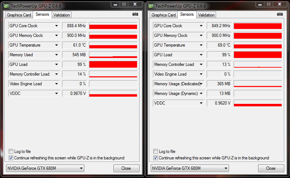290x178 pixels.
Task: Click the 849.2 MHz core clock value
Action: pyautogui.click(x=219, y=26)
